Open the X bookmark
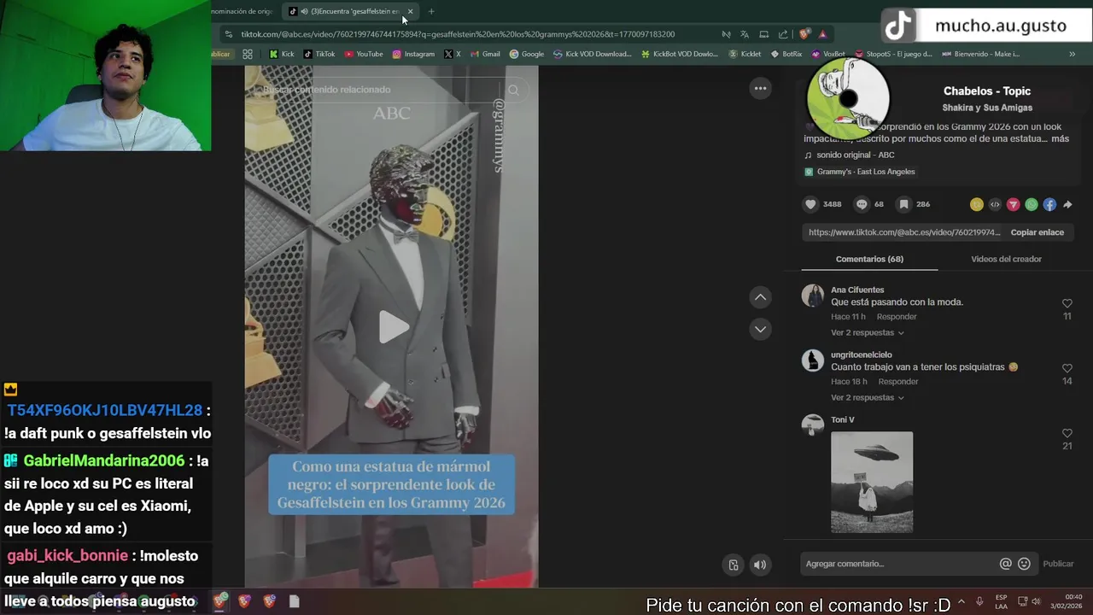Image resolution: width=1093 pixels, height=615 pixels. pos(452,54)
